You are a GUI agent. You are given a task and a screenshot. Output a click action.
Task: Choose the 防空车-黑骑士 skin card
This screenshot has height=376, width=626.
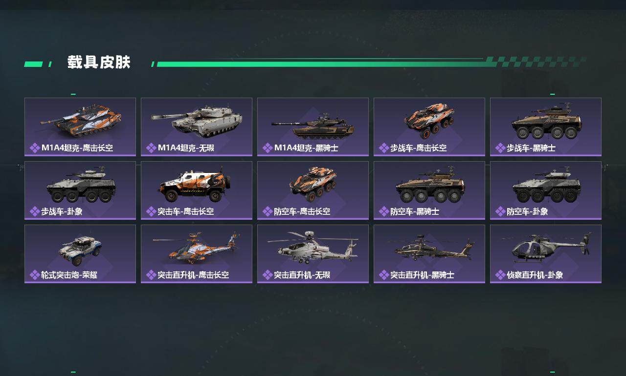coord(429,190)
